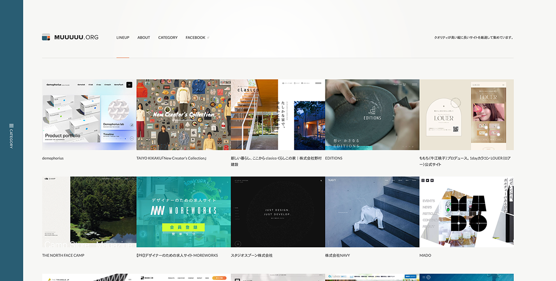Screen dimensions: 556x281
Task: Click external link icon beside FACEBOOK
Action: [x=208, y=37]
